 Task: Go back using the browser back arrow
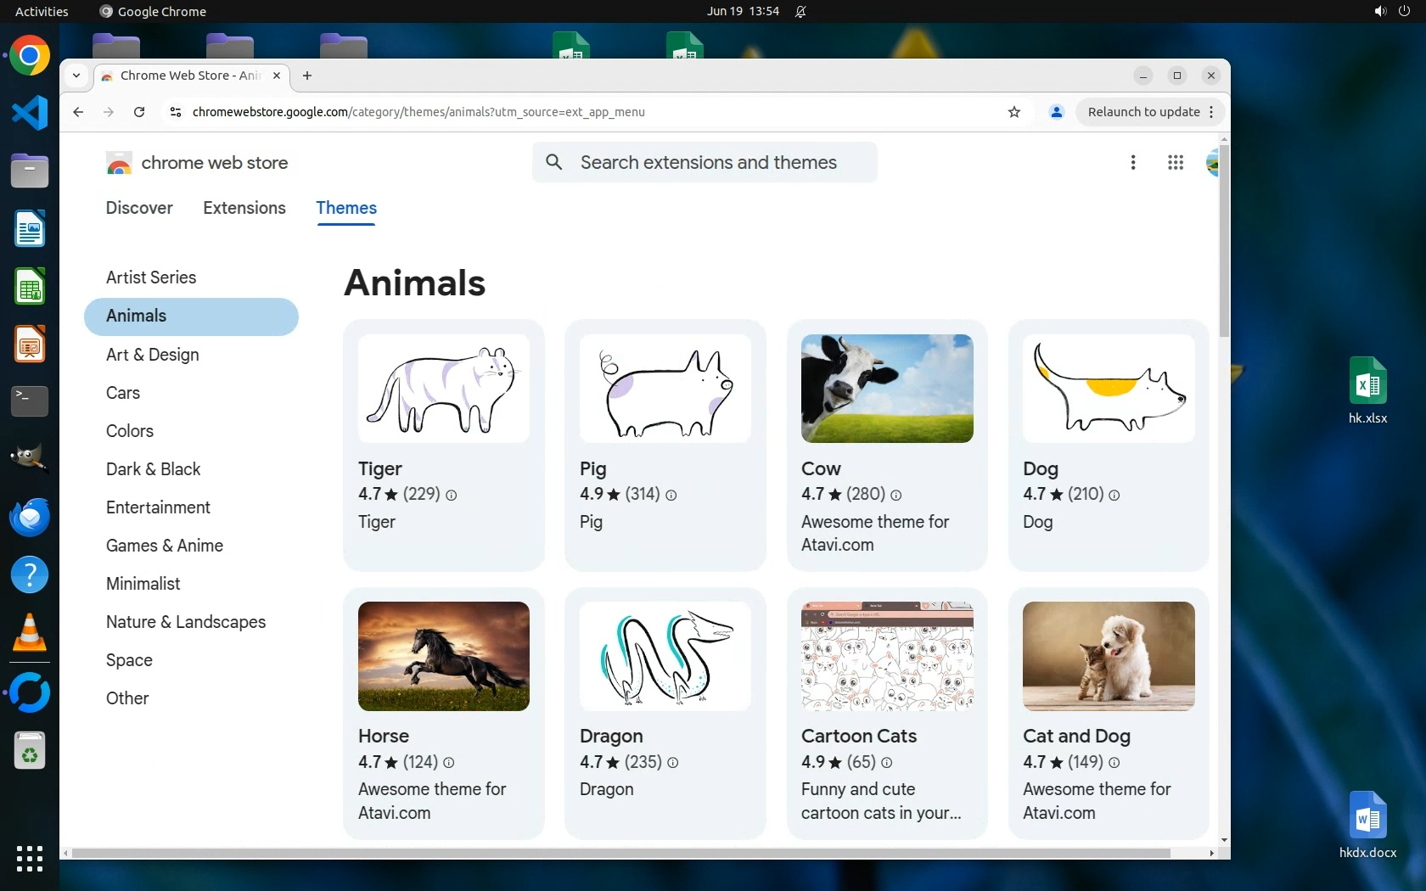coord(78,112)
